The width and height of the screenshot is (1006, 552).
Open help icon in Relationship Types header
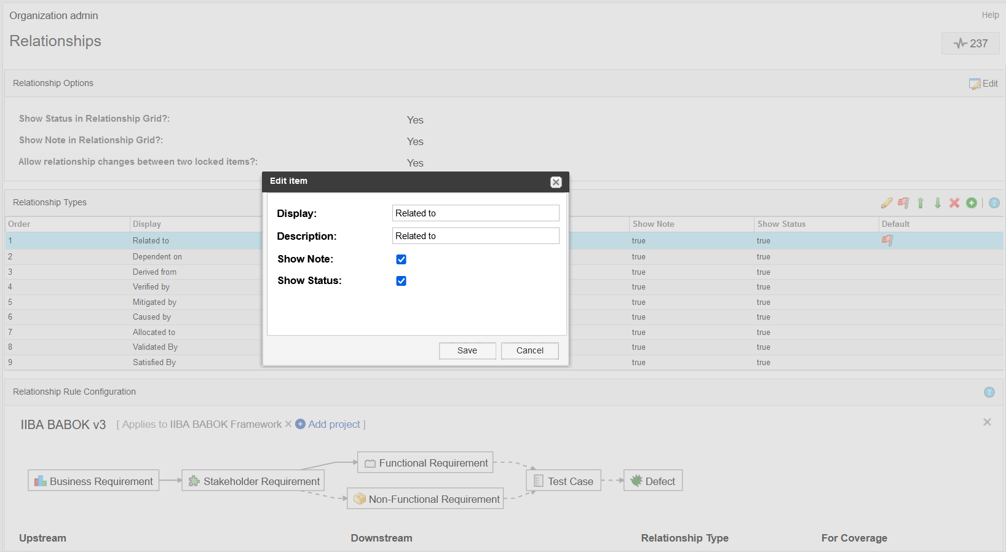coord(994,203)
